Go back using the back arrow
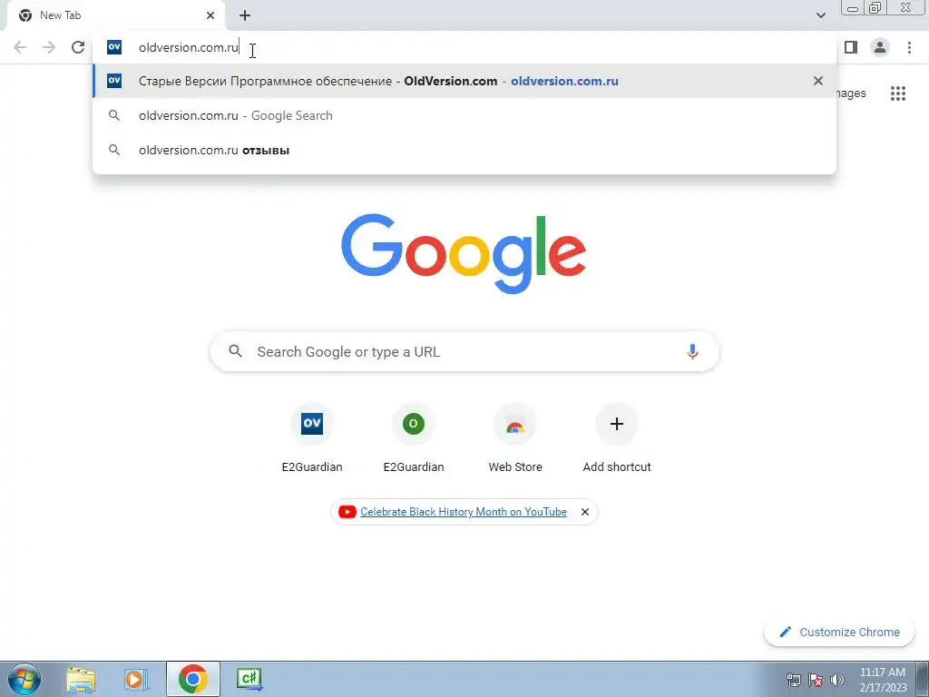Screen dimensions: 929x697 (x=20, y=47)
